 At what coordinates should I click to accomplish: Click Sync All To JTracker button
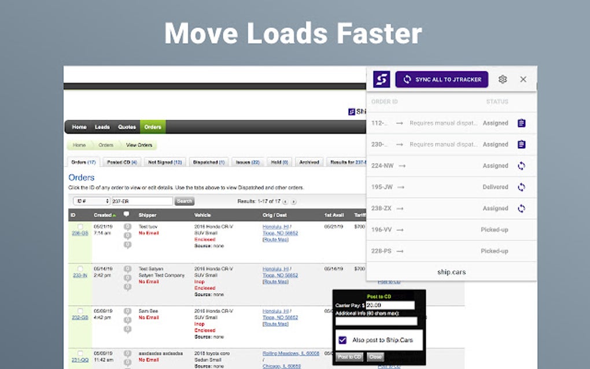442,79
